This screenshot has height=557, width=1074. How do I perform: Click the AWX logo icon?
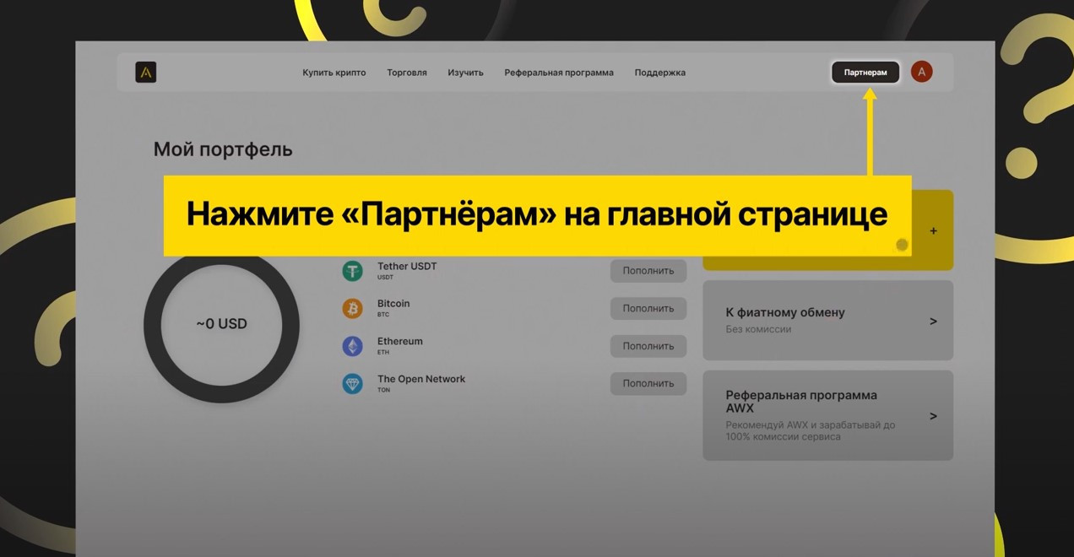[146, 73]
